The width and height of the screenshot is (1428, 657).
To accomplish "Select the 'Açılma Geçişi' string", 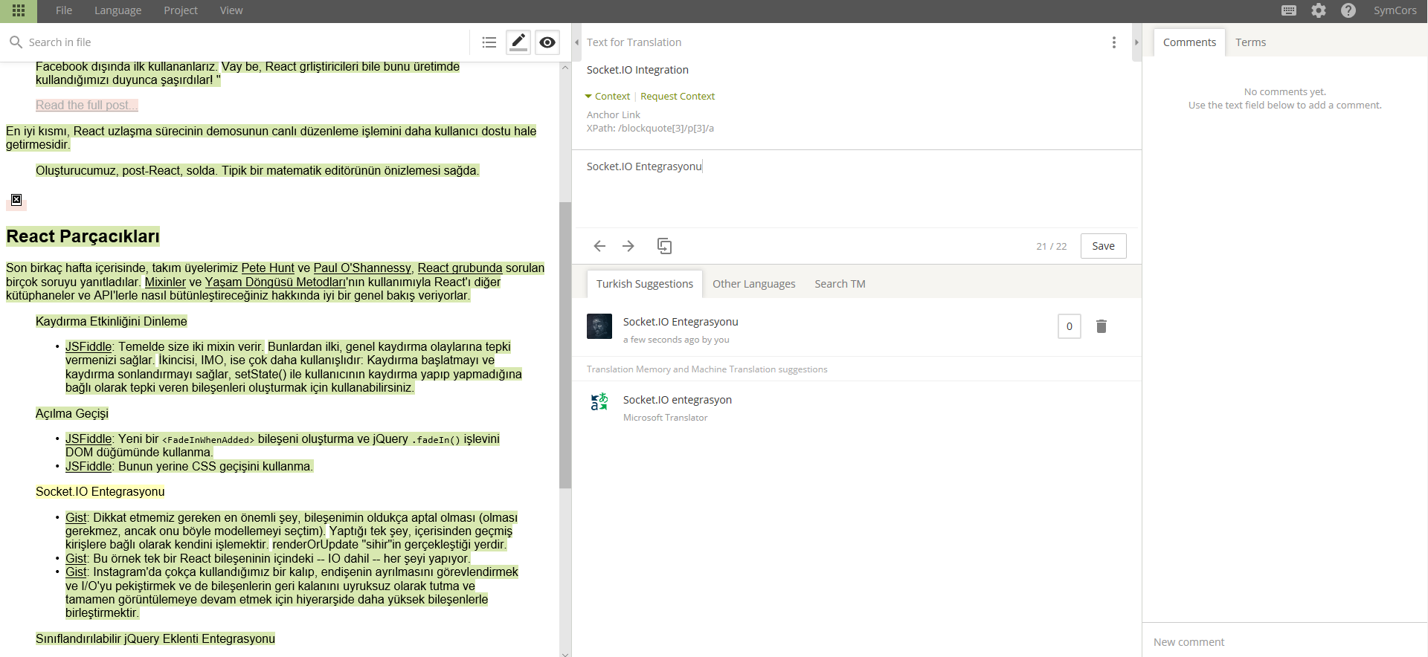I will (x=72, y=413).
